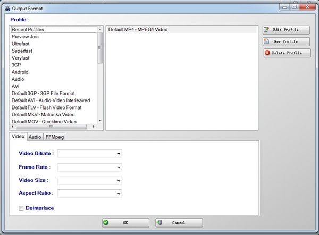Image resolution: width=319 pixels, height=235 pixels.
Task: Select Default MP4 - MPEG4 Video profile
Action: pos(138,30)
